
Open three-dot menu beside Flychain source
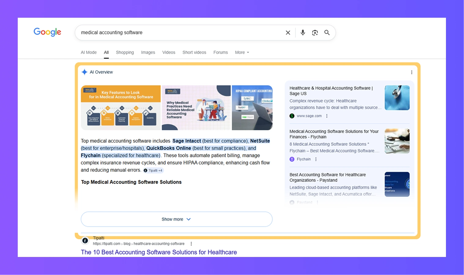316,159
